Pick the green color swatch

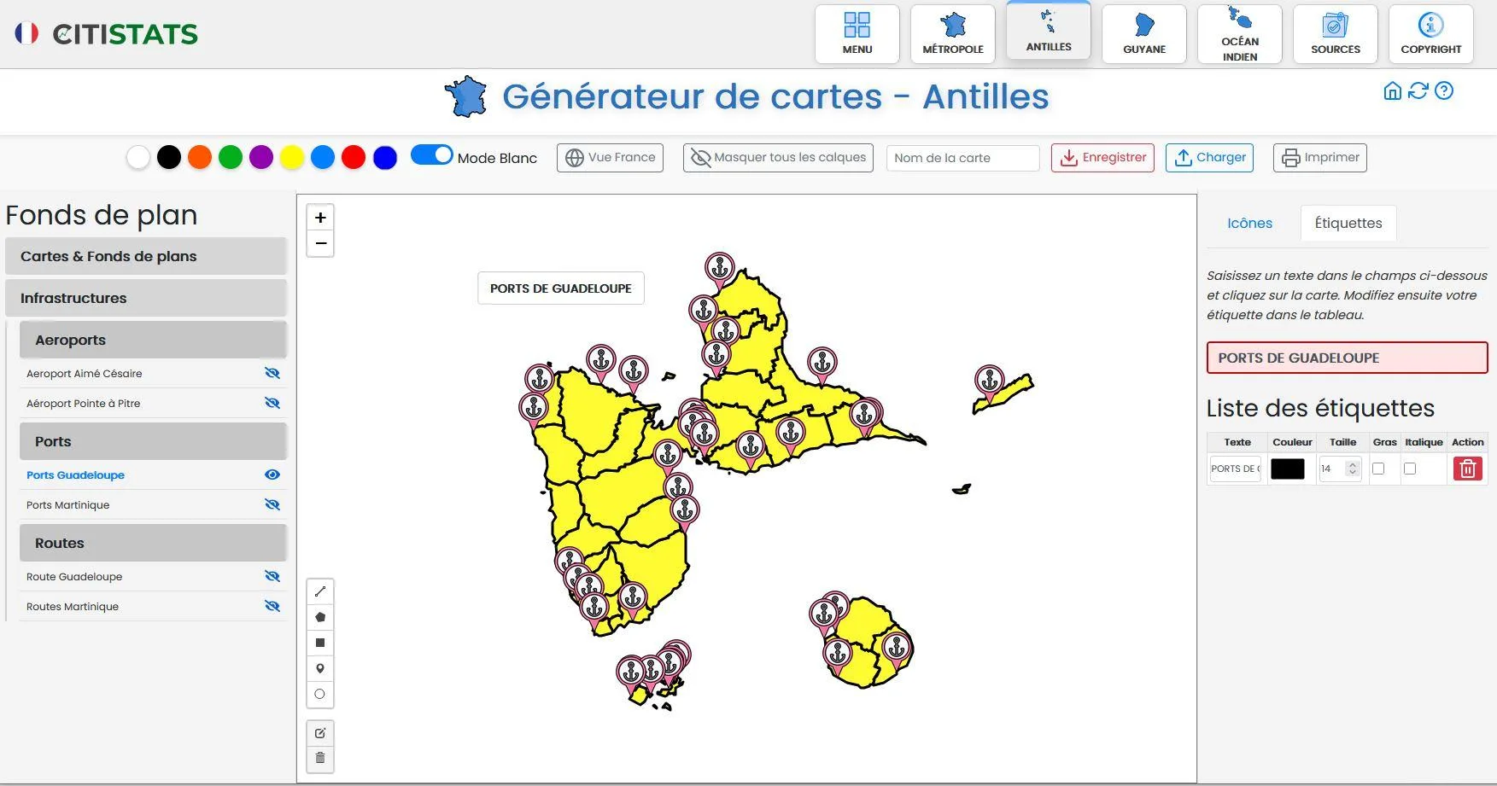(231, 157)
